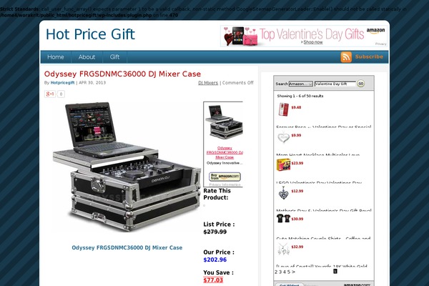The height and width of the screenshot is (286, 429).
Task: Open the $32.99 jewelry set thumbnail
Action: point(283,249)
